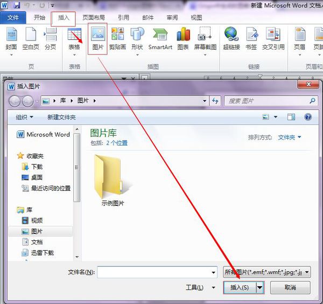Image resolution: width=323 pixels, height=304 pixels.
Task: Switch to the Review (审阅) tab
Action: [172, 18]
